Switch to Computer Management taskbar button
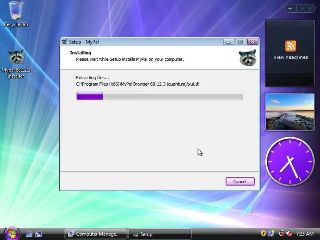Screen dimensions: 320x240 tap(96, 234)
